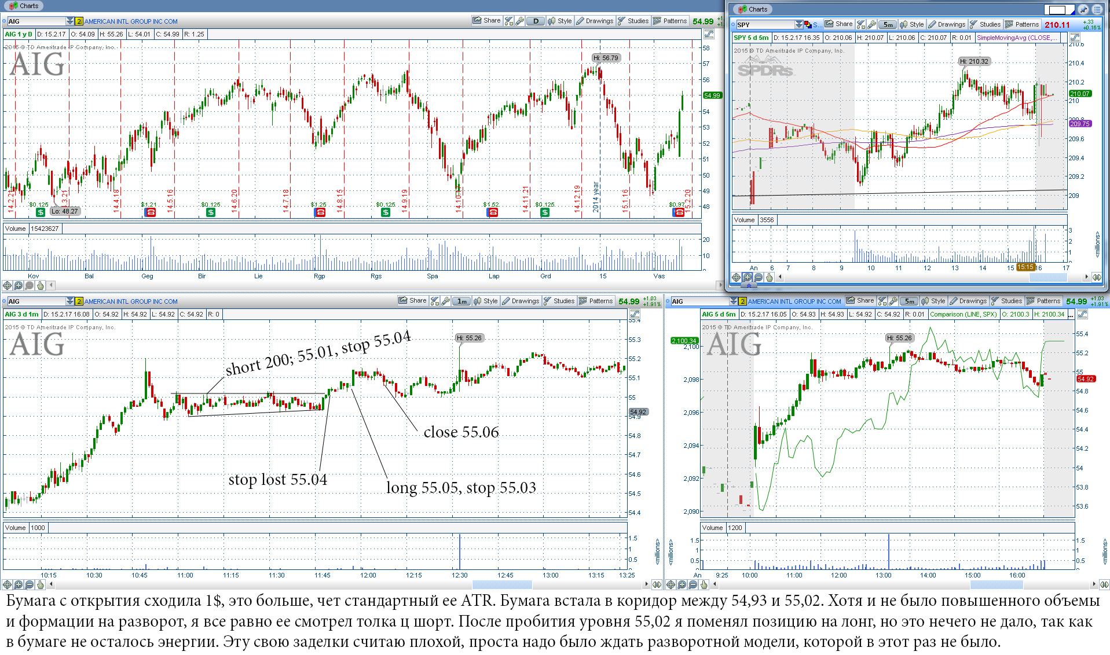Open Patterns in the AIG 3 d 1m chart
Viewport: 1110px width, 655px height.
click(x=596, y=301)
